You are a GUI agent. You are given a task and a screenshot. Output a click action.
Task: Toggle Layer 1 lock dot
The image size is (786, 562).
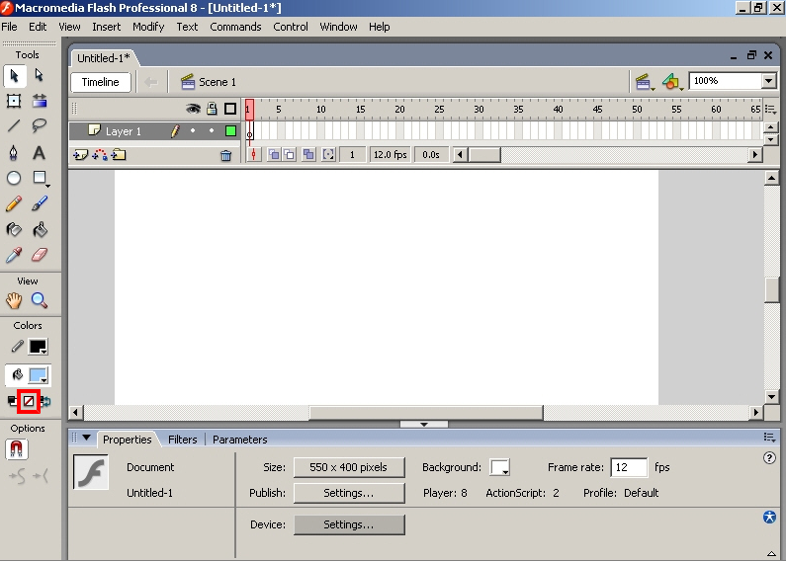[212, 130]
